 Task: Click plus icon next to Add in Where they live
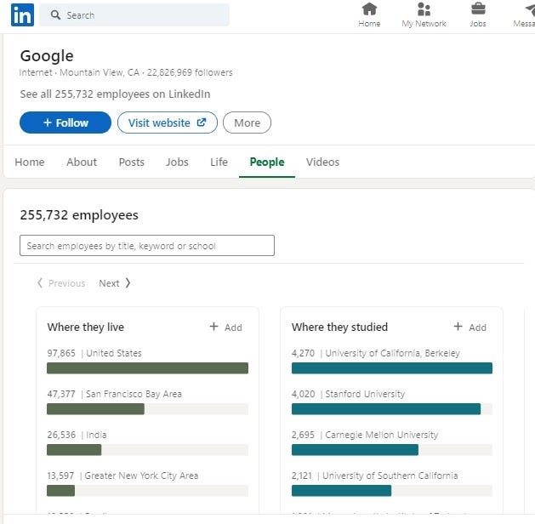213,327
